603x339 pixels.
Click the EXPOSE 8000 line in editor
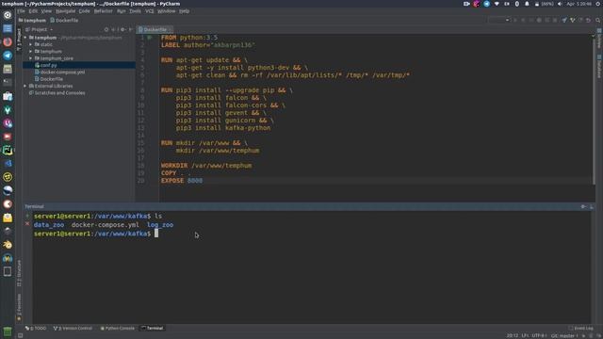tap(182, 181)
